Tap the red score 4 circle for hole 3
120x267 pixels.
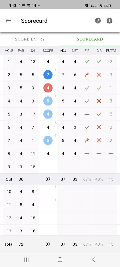point(48,88)
